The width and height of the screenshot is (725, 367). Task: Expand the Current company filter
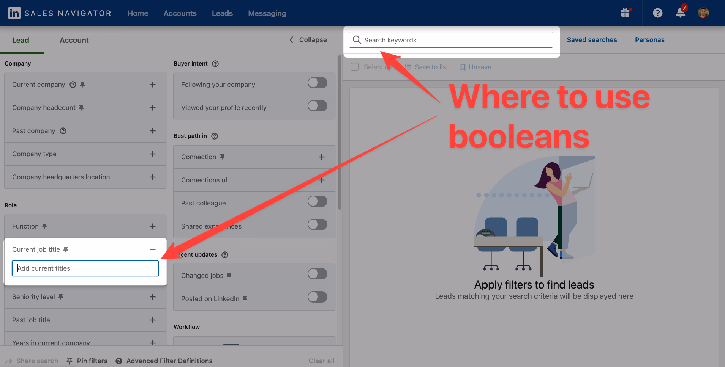(153, 85)
